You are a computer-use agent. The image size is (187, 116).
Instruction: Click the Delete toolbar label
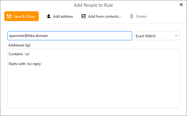(141, 16)
